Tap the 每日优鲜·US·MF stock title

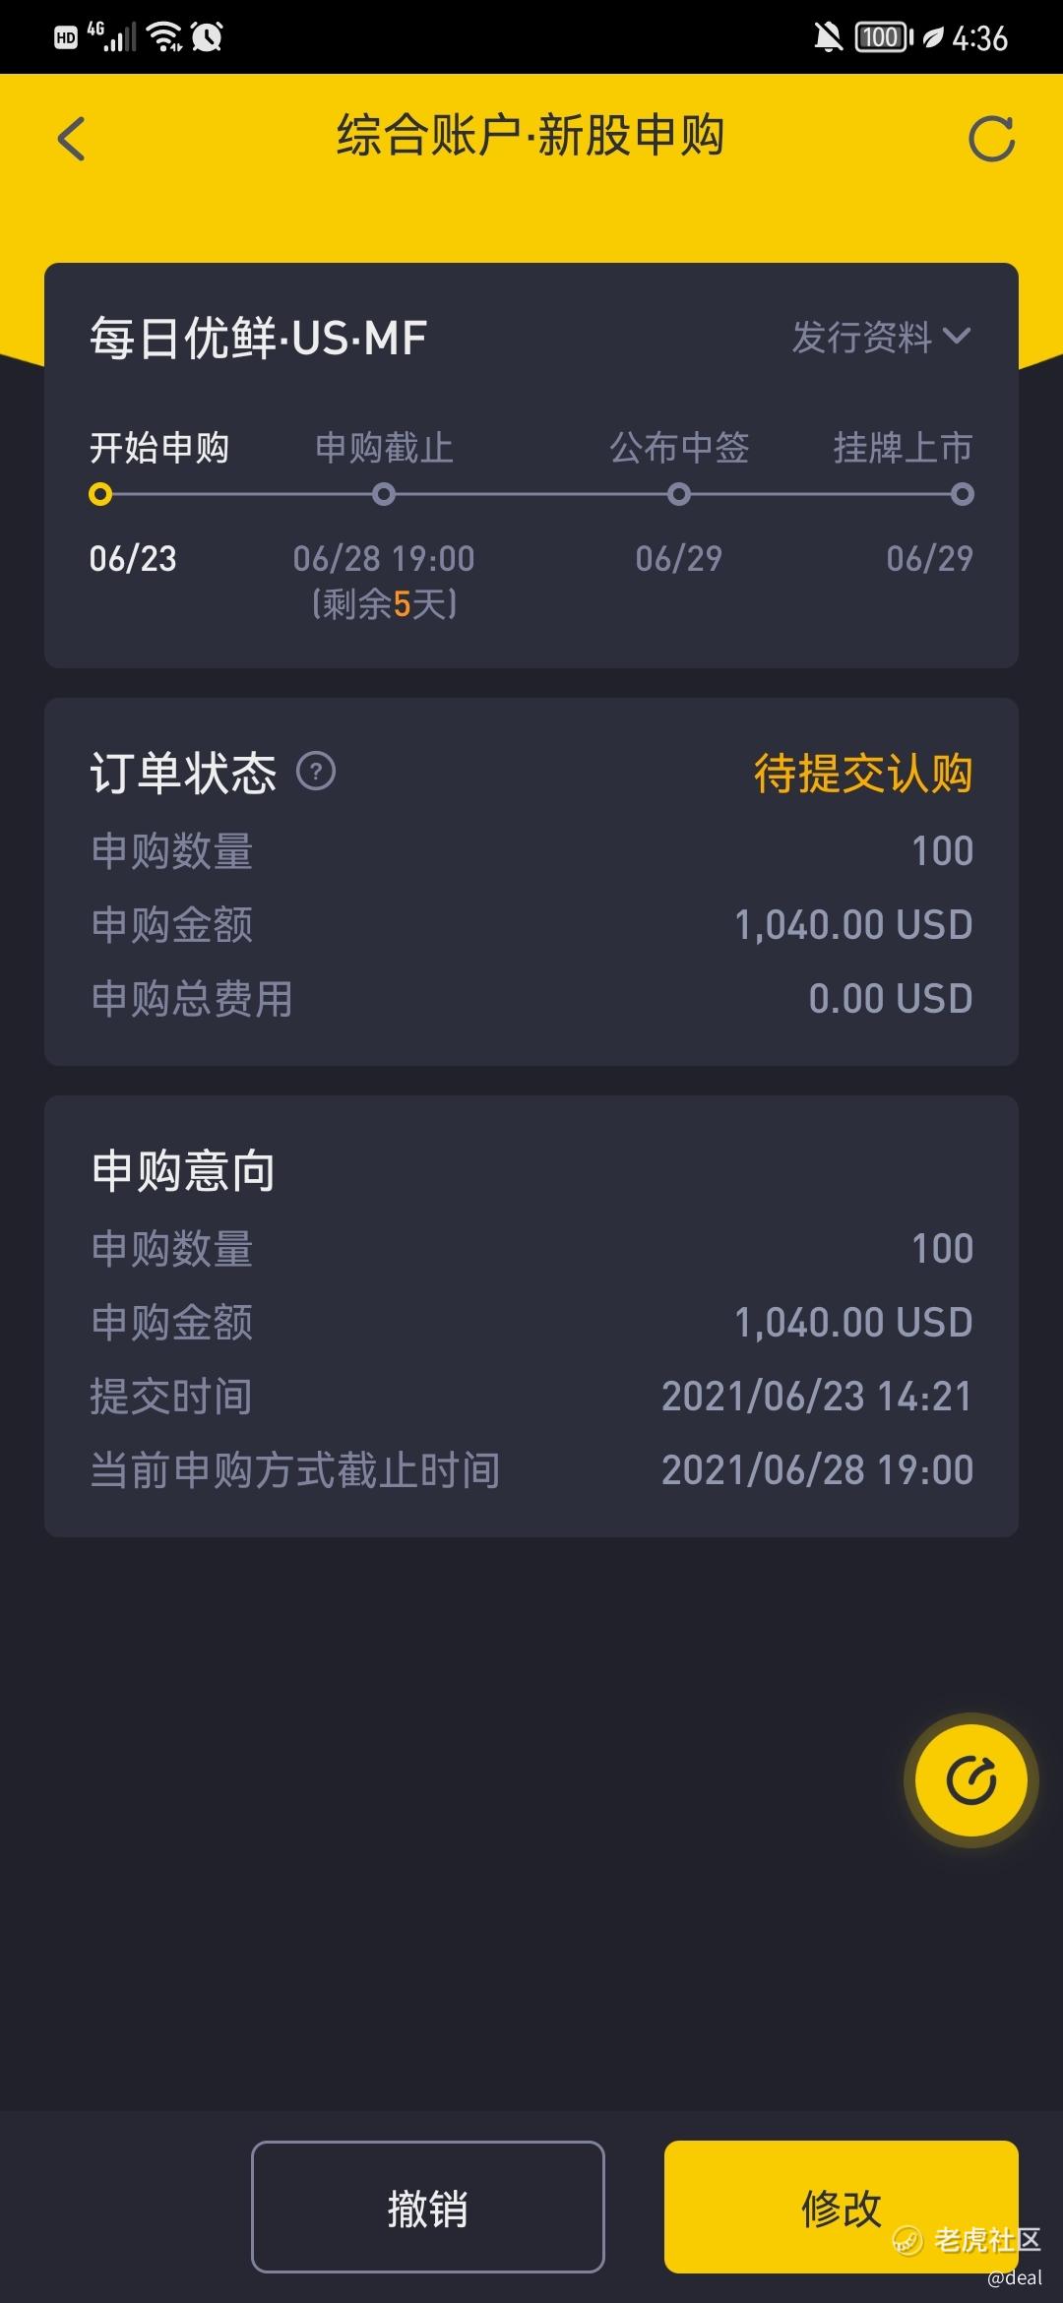coord(258,338)
